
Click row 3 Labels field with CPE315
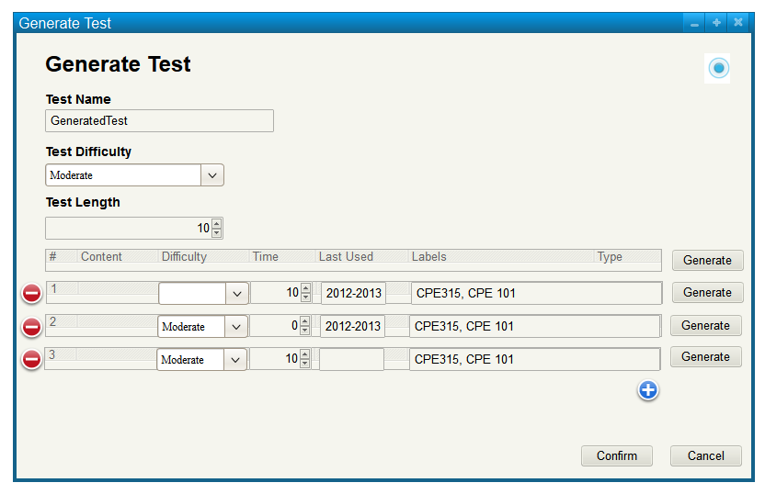[x=534, y=359]
